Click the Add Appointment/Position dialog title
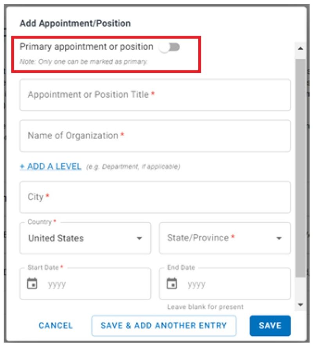Viewport: 313px width, 346px height. tap(75, 23)
